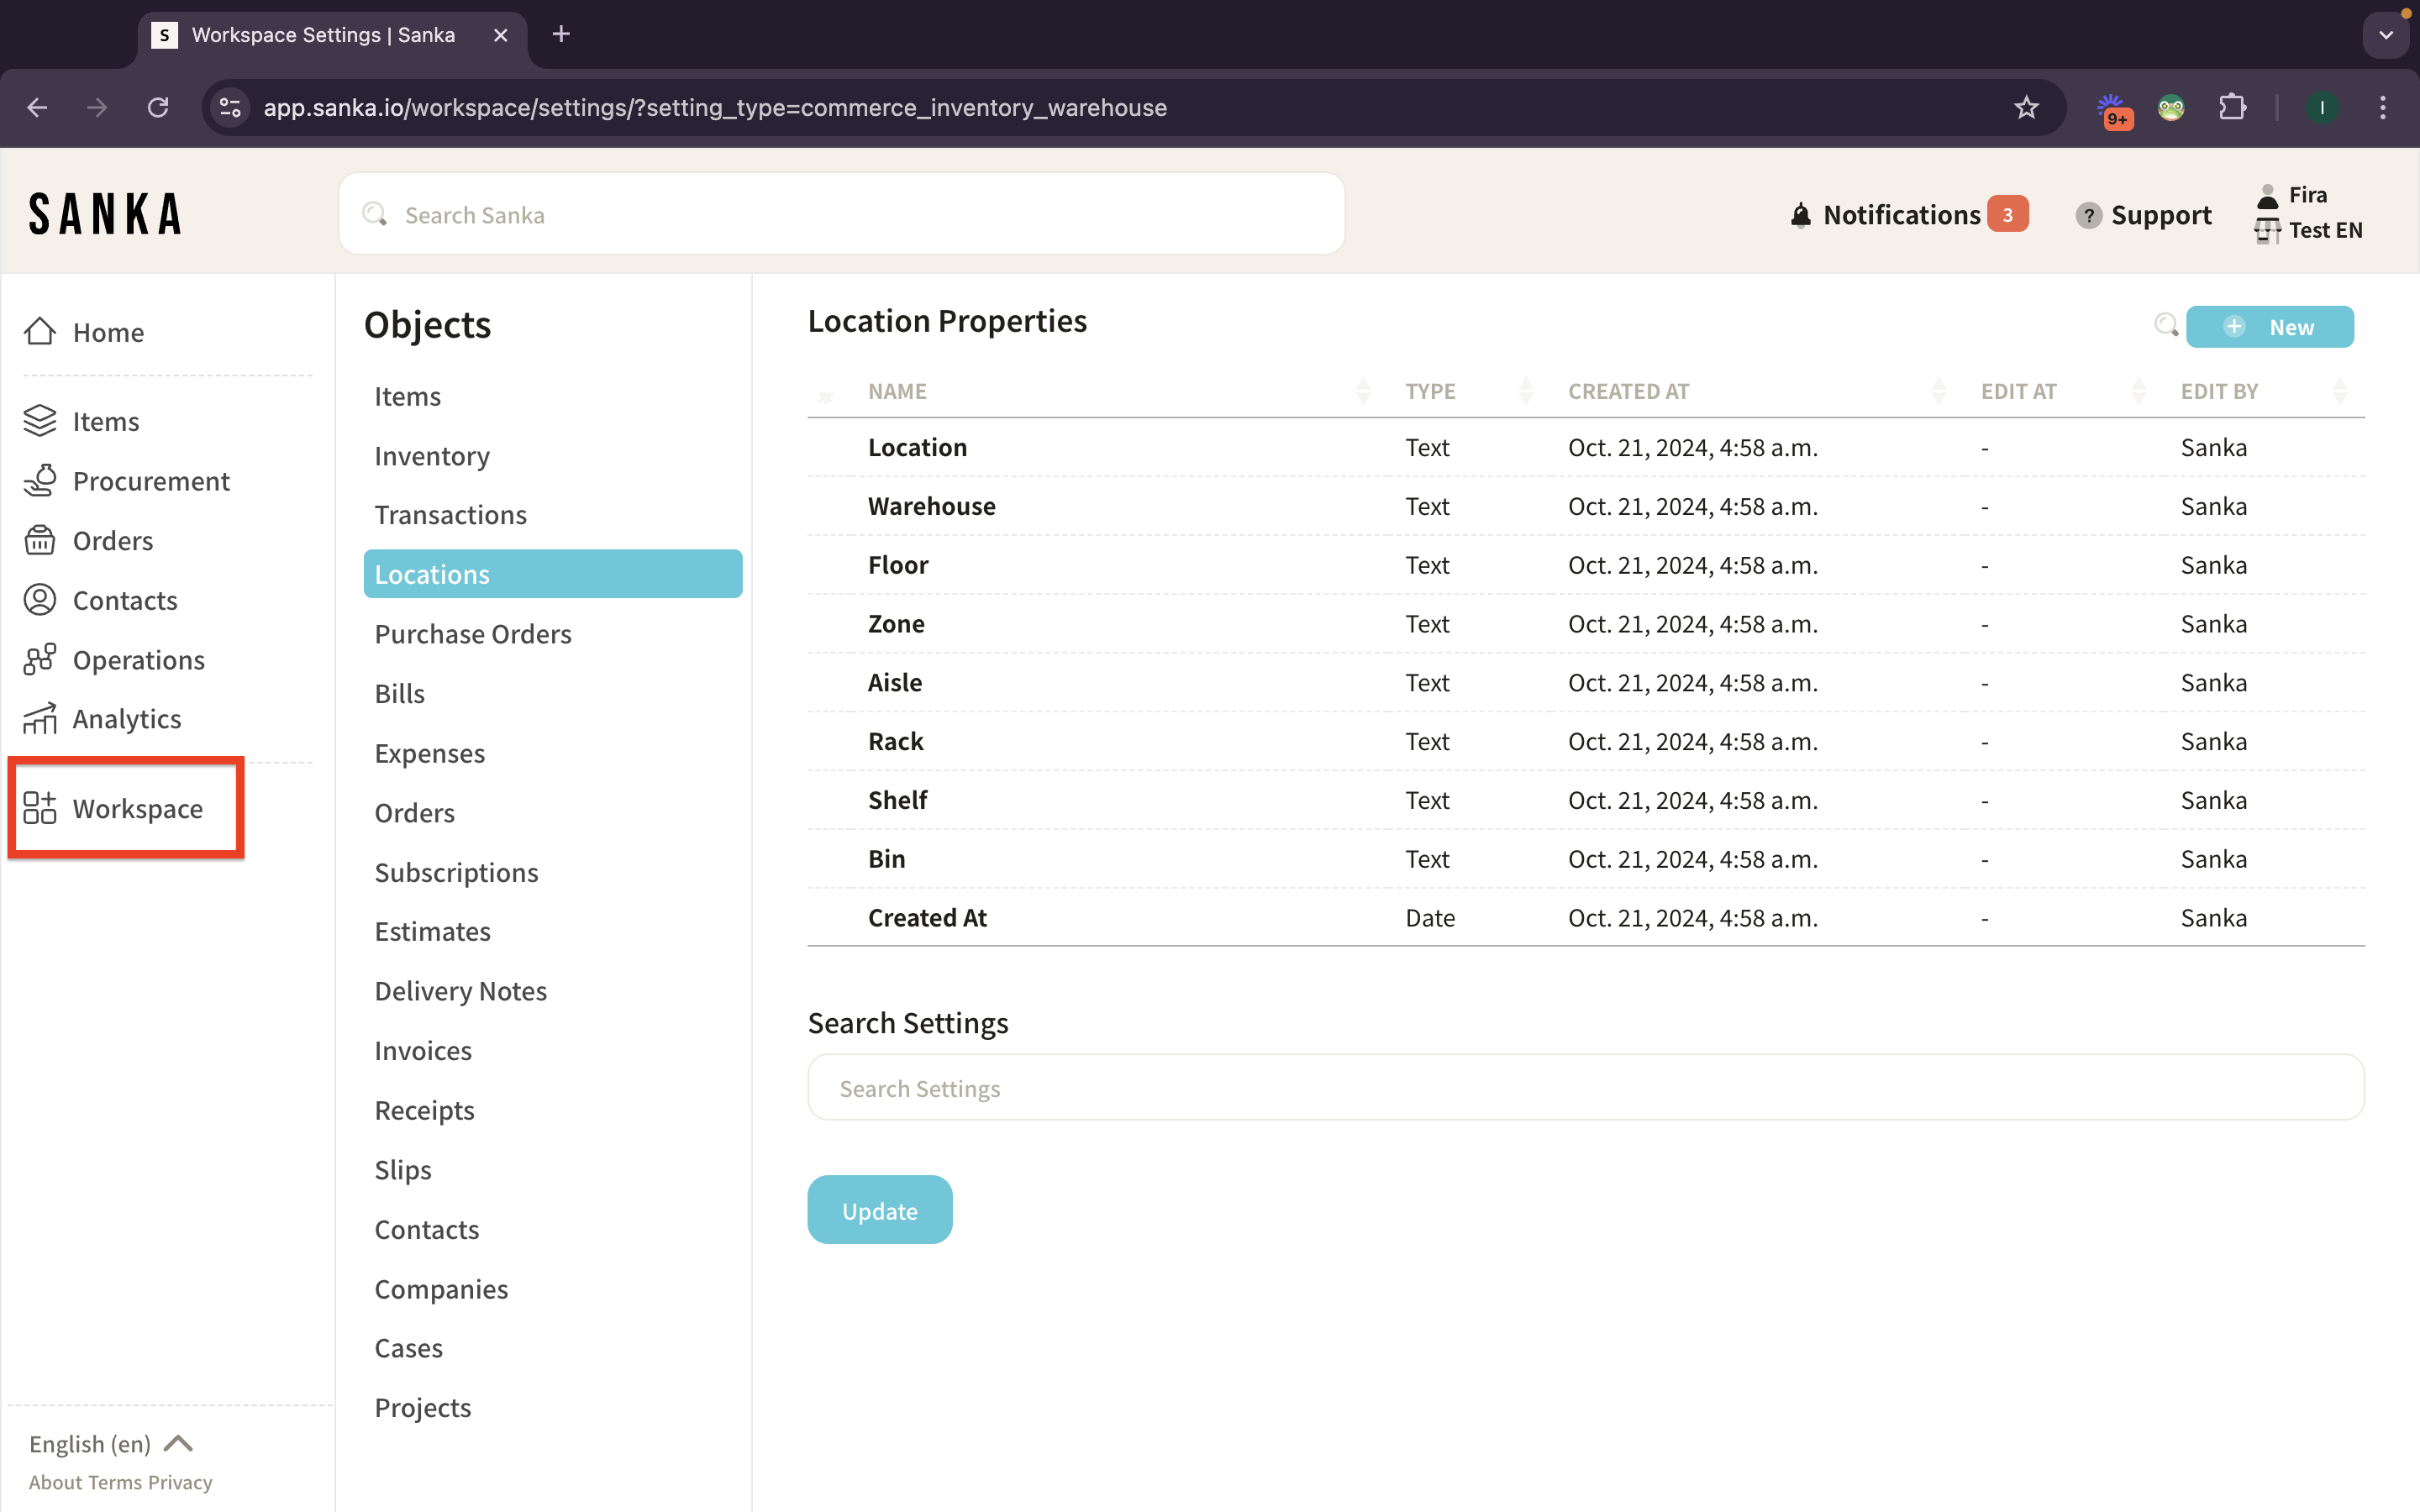Focus the Search Settings input field
The height and width of the screenshot is (1512, 2420).
pos(1585,1088)
